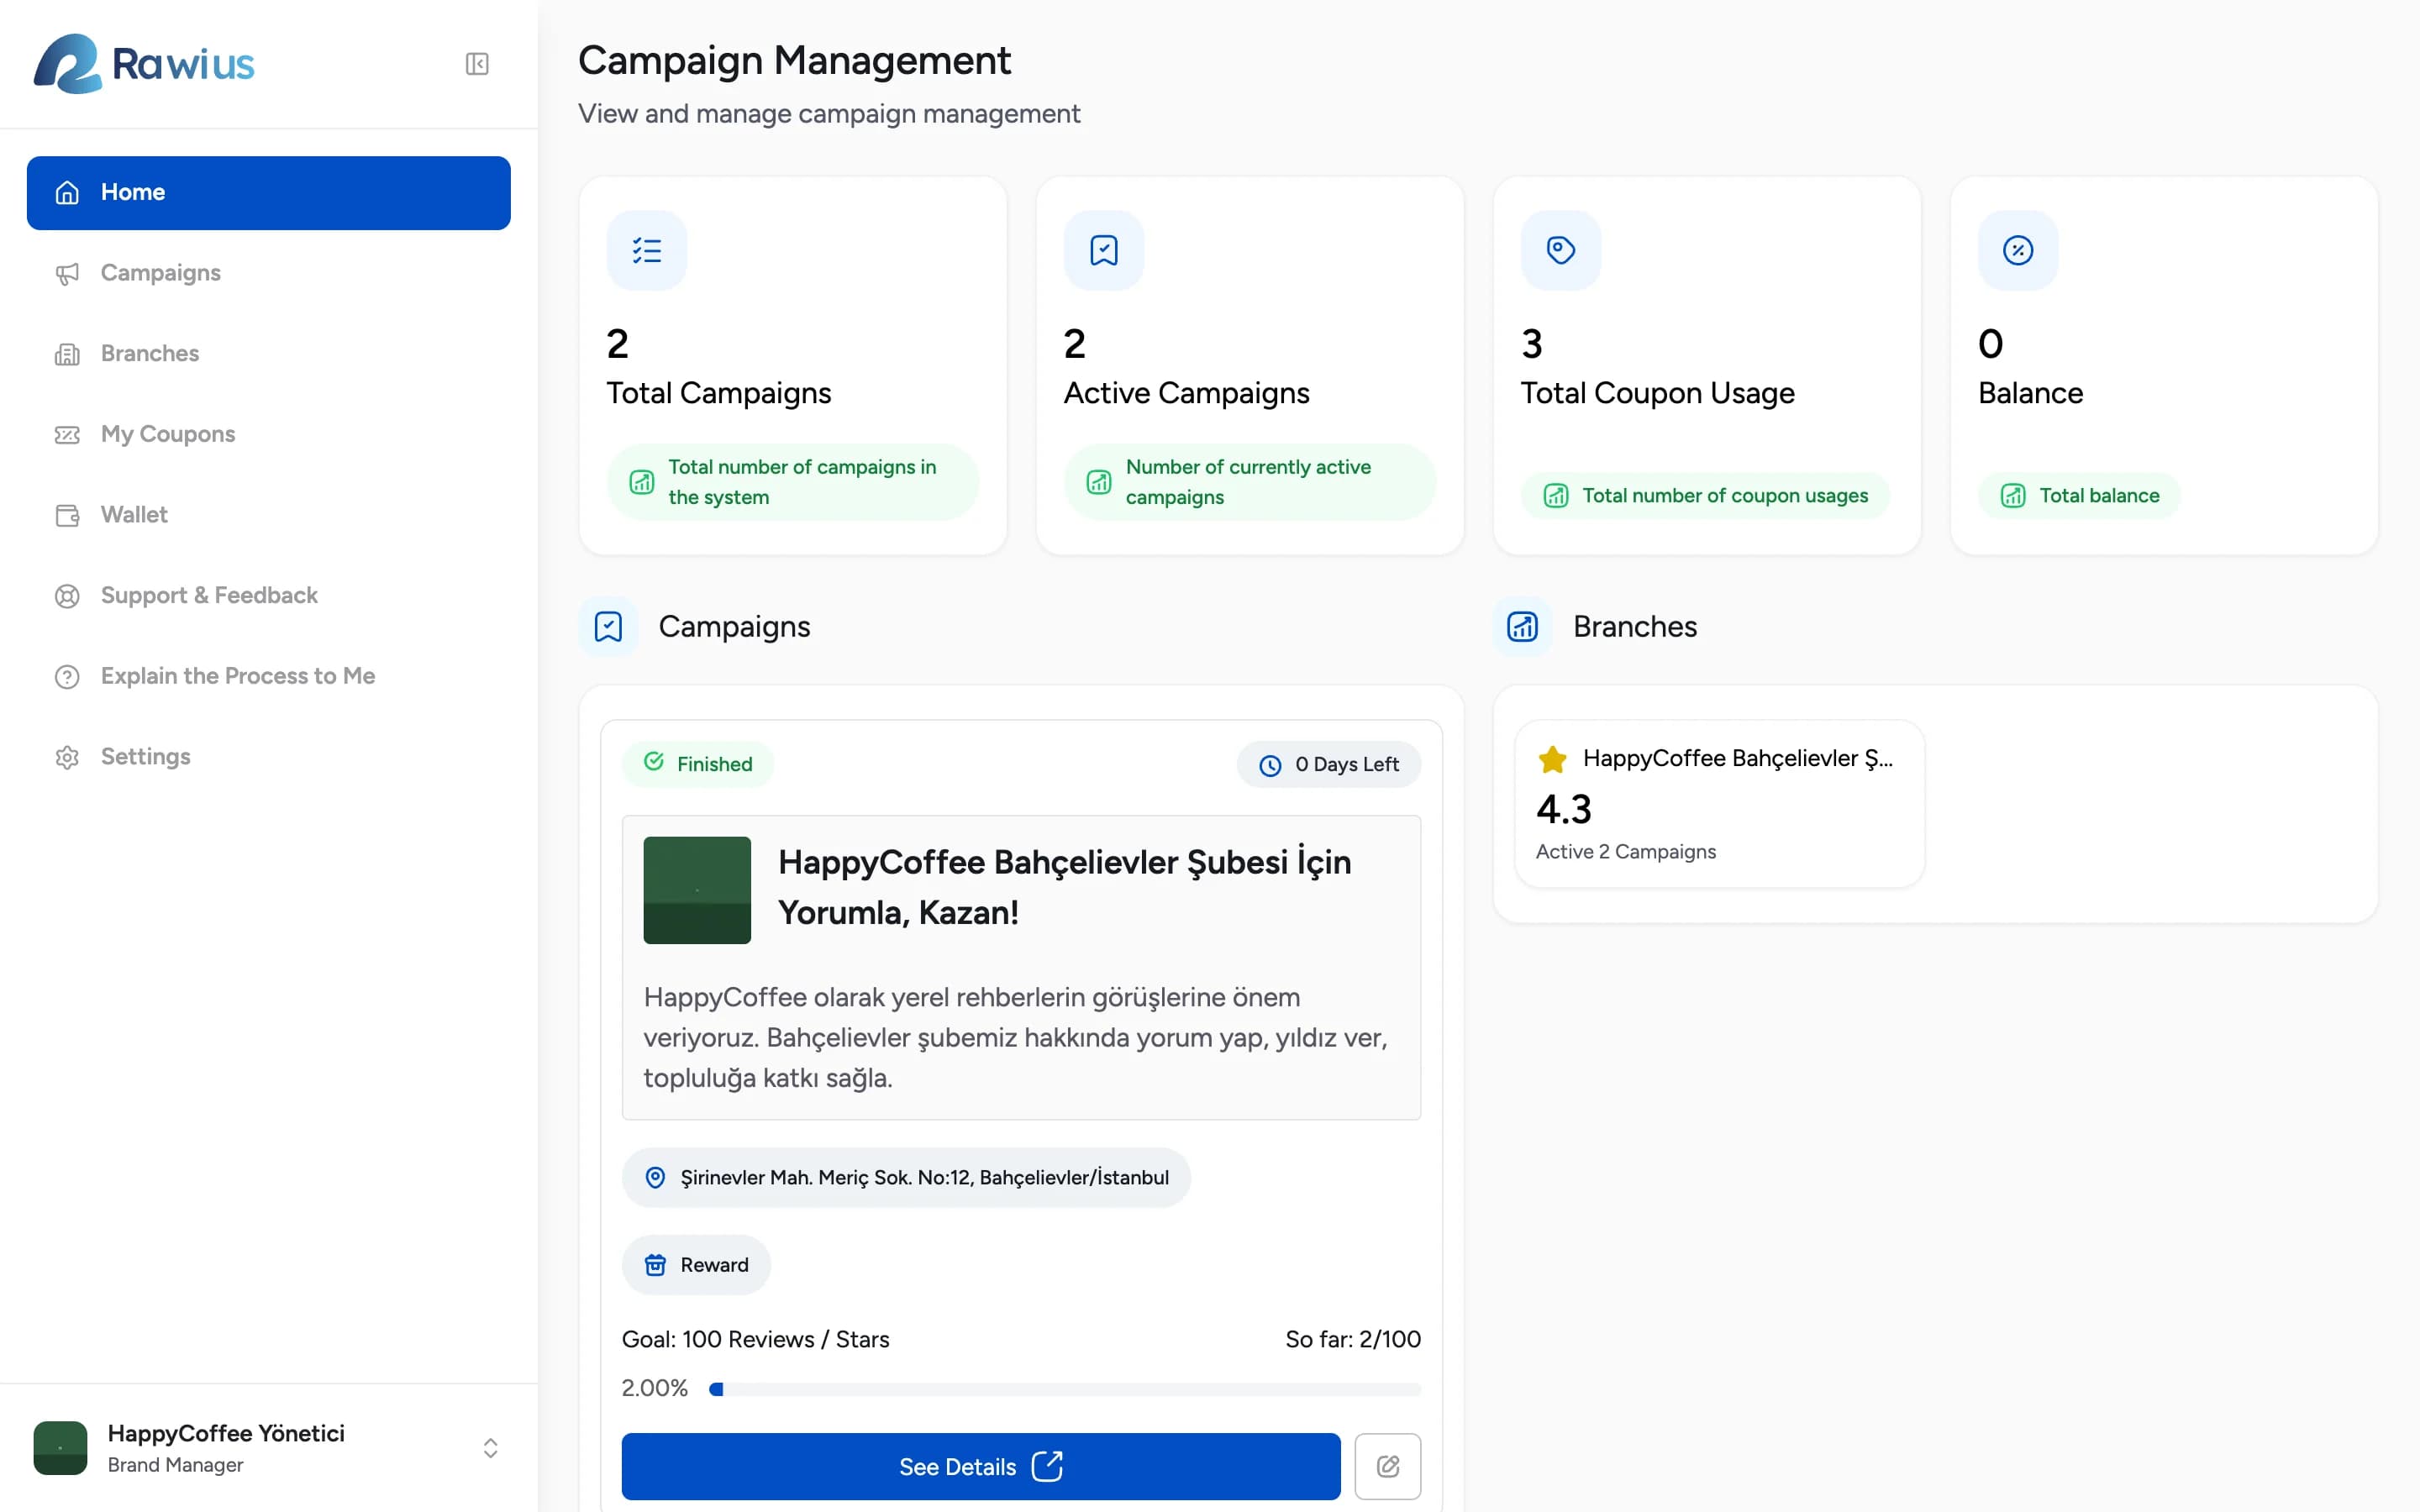Open the Home menu item

pyautogui.click(x=268, y=193)
